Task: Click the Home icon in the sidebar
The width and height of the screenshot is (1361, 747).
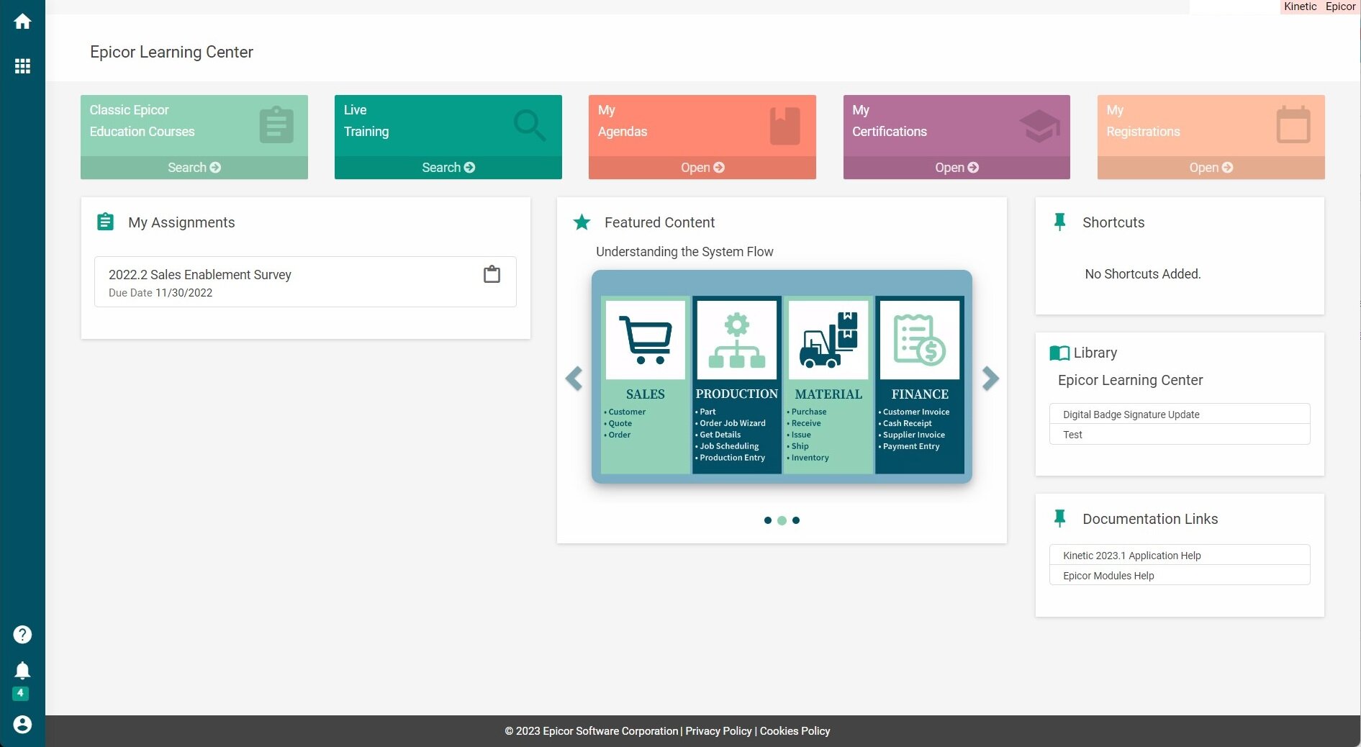Action: (x=22, y=22)
